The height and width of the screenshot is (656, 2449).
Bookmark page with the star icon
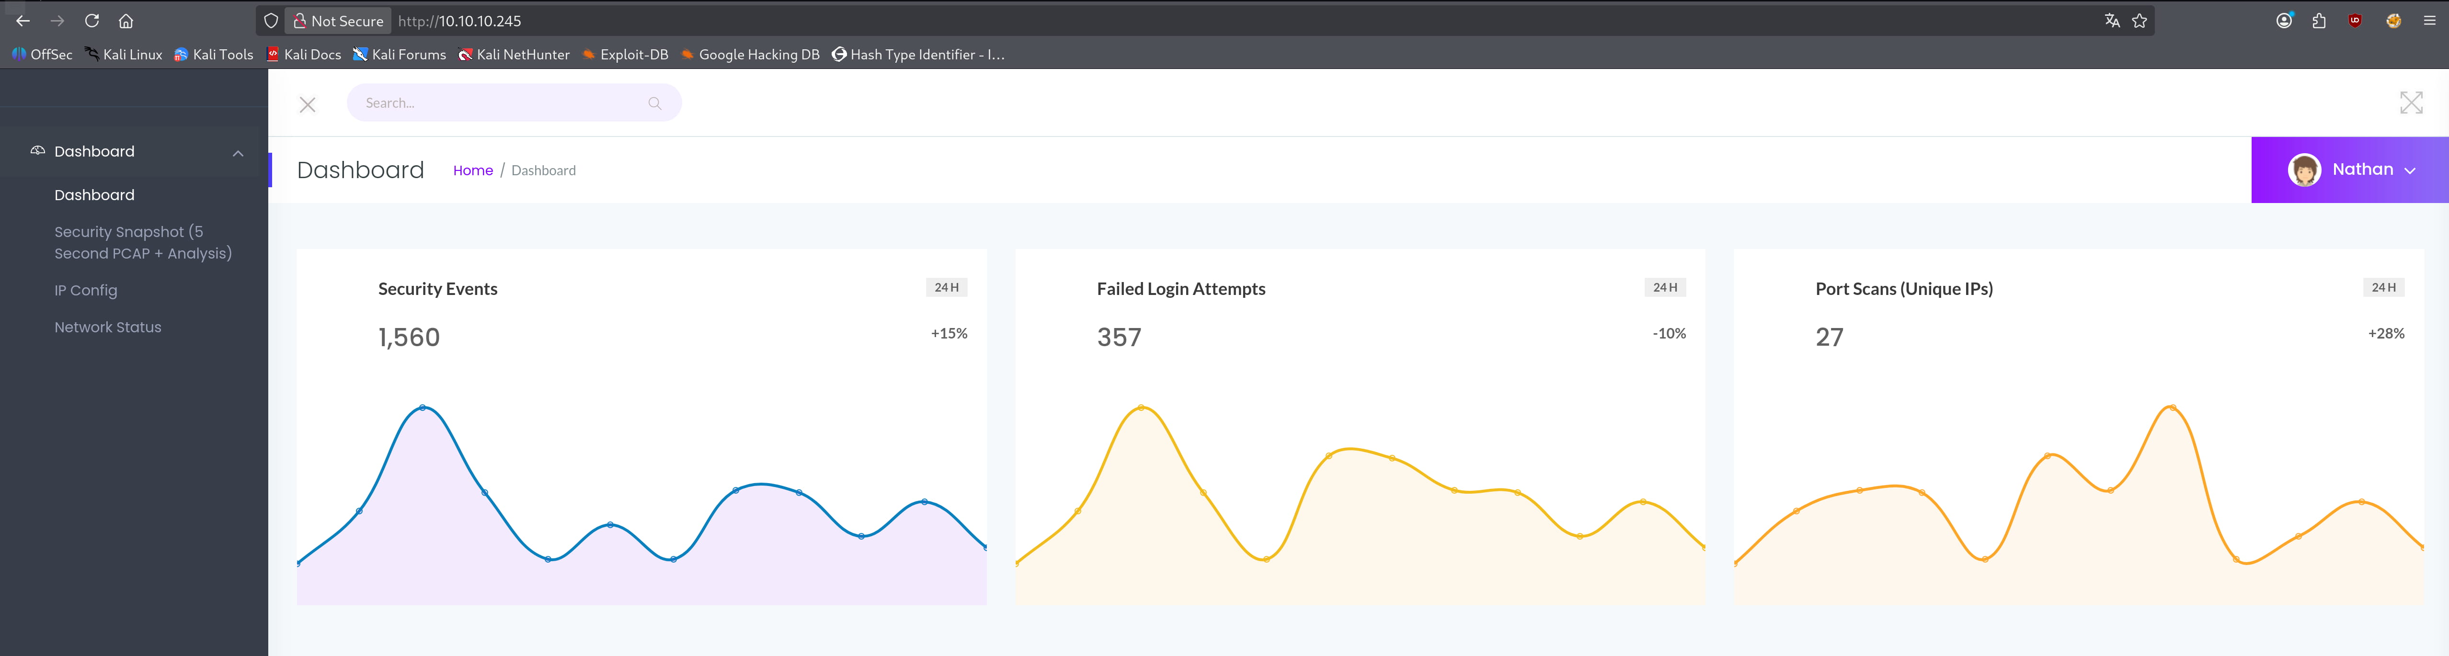tap(2139, 21)
